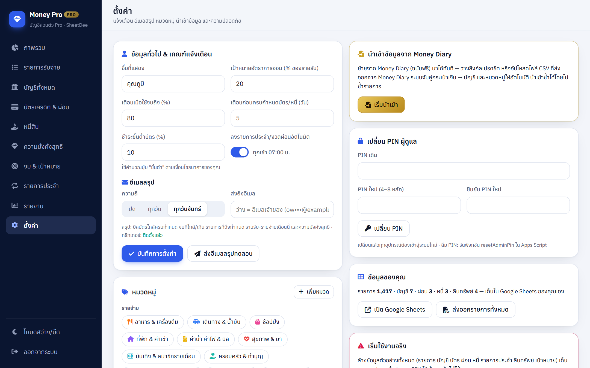Image resolution: width=590 pixels, height=368 pixels.
Task: Open the ความมั่งคั่งสุทธิ sidebar item
Action: [x=51, y=147]
